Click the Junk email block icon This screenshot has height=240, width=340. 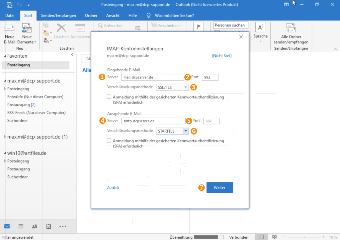pos(46,40)
